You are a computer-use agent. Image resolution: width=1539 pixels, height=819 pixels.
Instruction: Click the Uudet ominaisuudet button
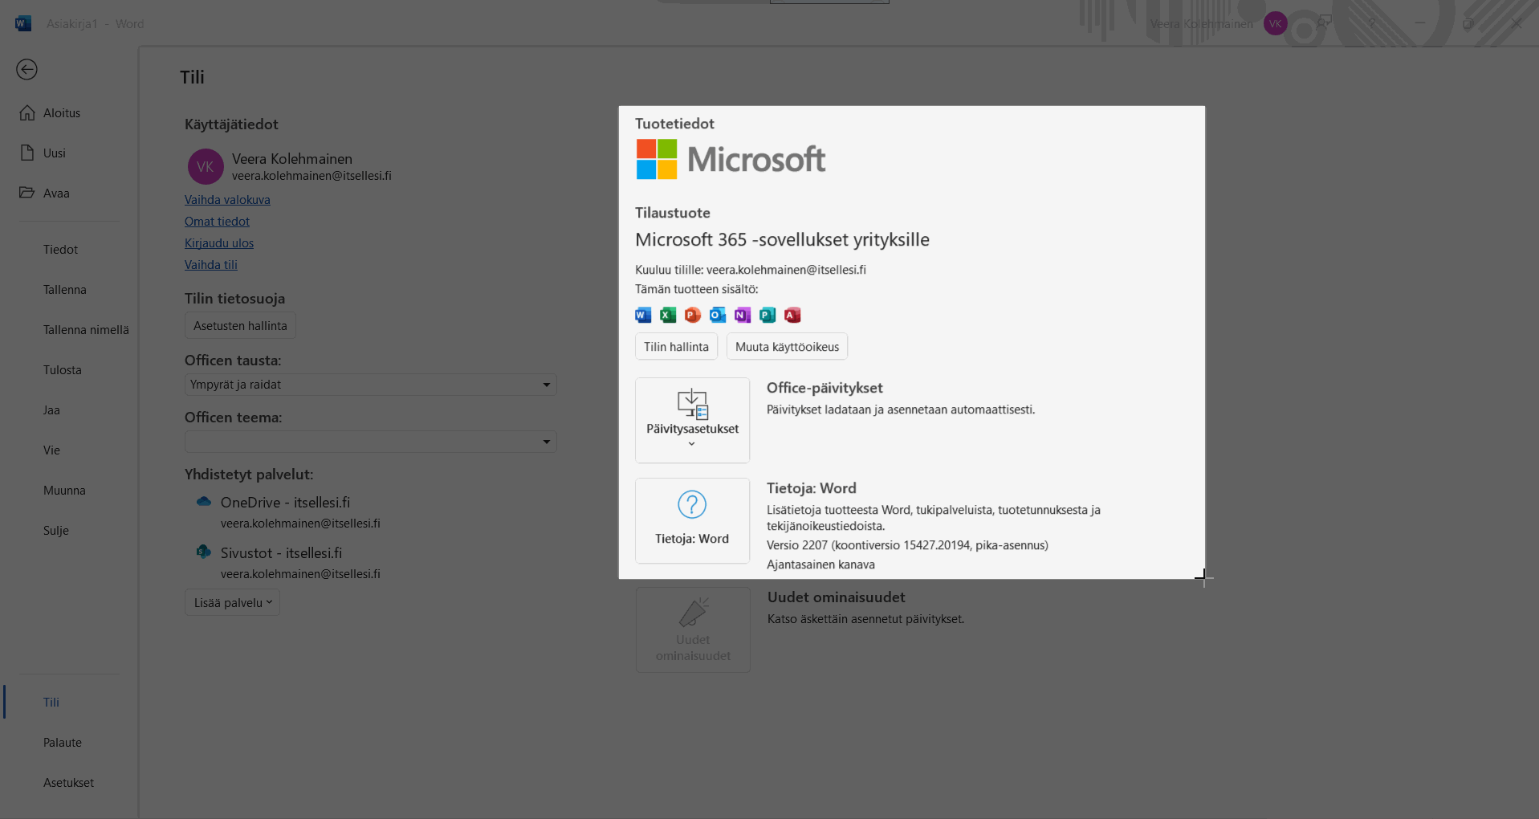click(x=693, y=630)
